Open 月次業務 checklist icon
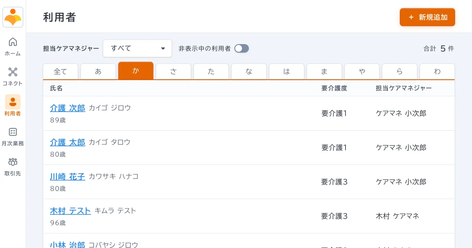Image resolution: width=472 pixels, height=248 pixels. click(x=13, y=132)
